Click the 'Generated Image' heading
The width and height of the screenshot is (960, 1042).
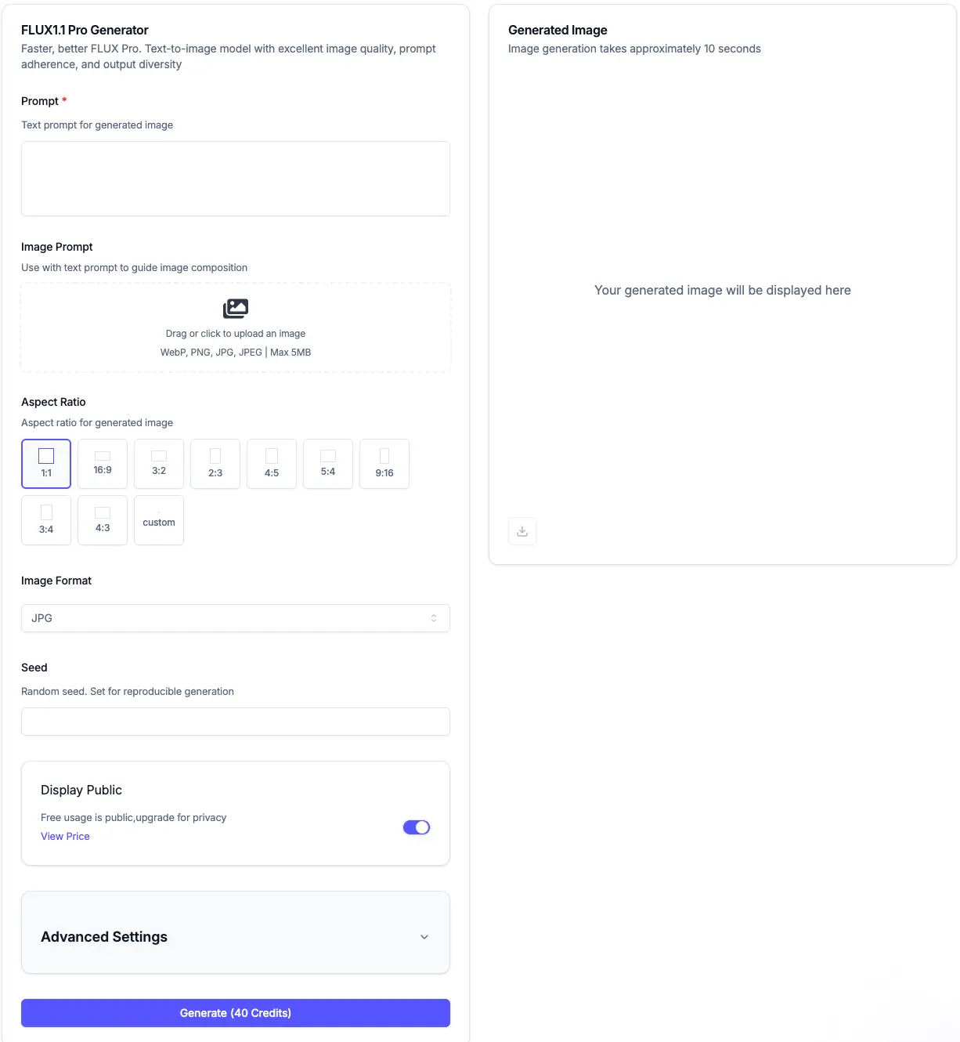[x=558, y=30]
